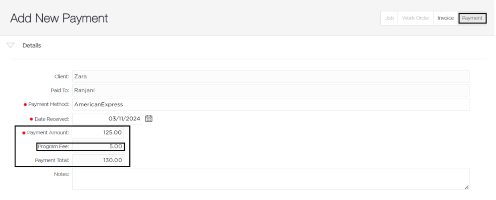
Task: Click the Notes resize grip corner
Action: (x=467, y=187)
